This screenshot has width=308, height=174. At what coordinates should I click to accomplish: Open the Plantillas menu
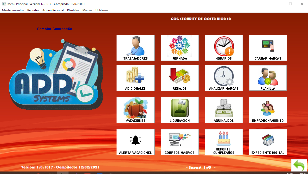(73, 10)
